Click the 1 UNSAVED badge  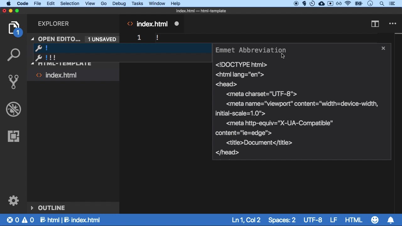click(x=102, y=39)
